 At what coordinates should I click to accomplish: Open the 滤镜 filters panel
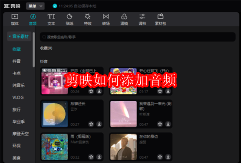(124, 16)
